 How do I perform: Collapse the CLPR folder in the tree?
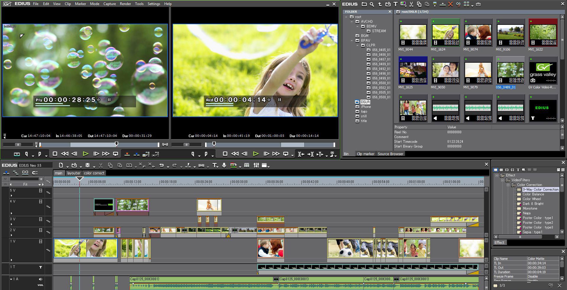tap(357, 45)
